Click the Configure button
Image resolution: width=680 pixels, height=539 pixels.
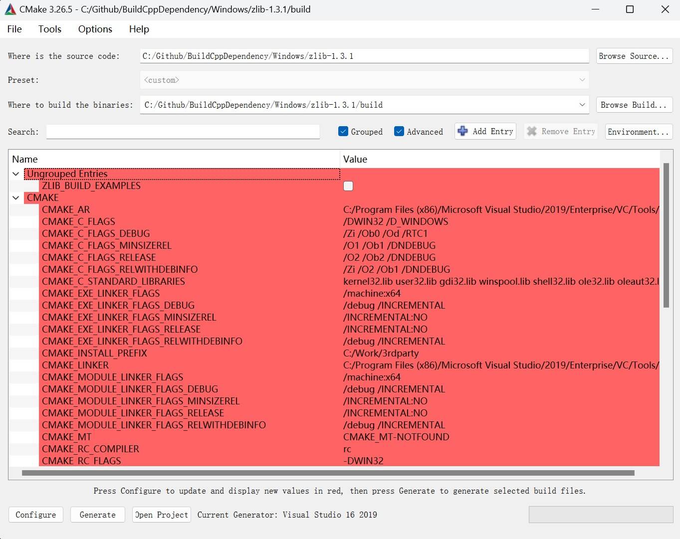pos(36,515)
